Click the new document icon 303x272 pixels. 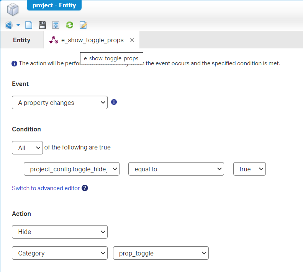pyautogui.click(x=29, y=25)
